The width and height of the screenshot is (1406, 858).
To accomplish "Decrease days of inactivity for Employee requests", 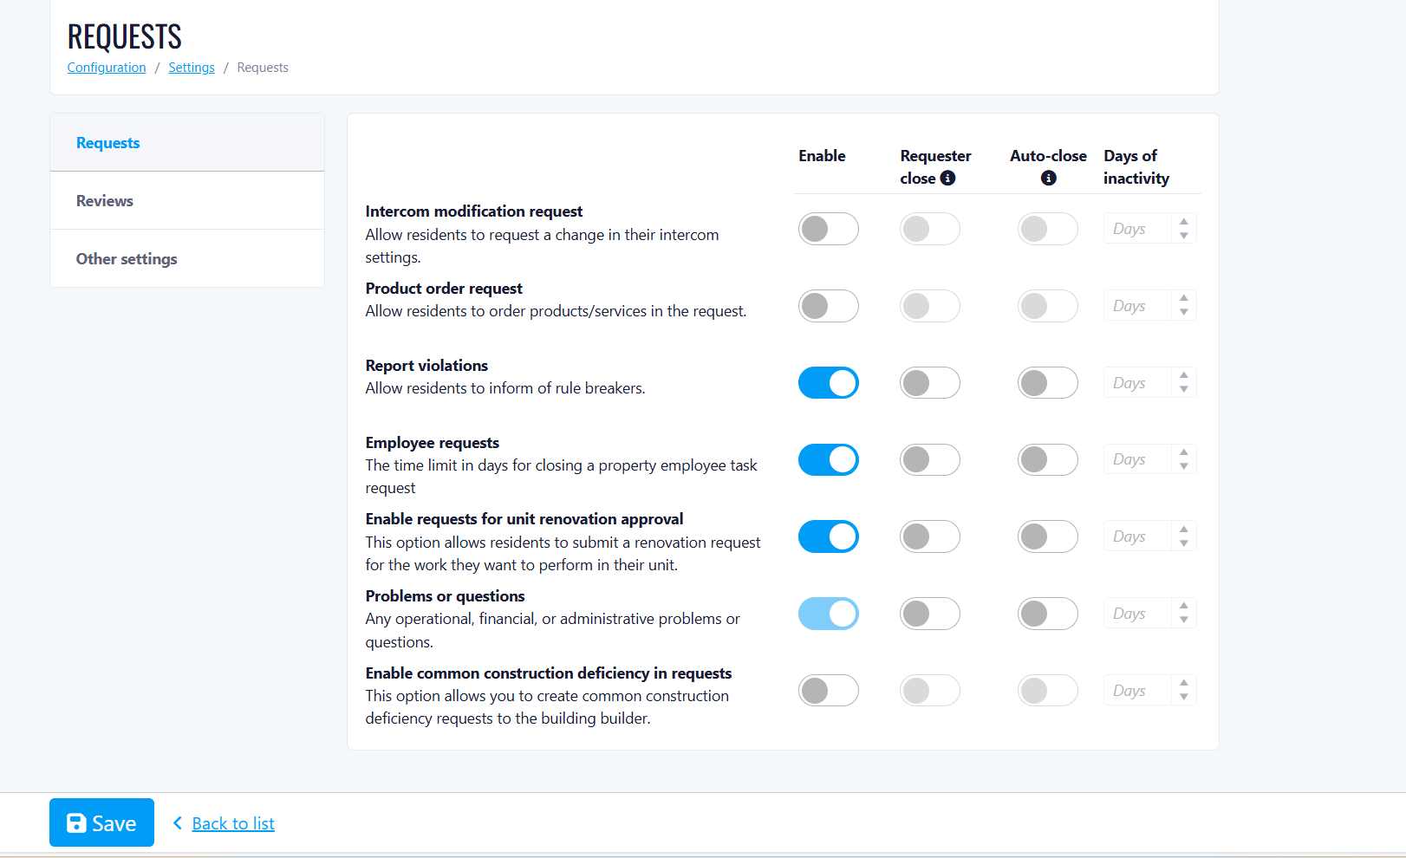I will (1184, 467).
